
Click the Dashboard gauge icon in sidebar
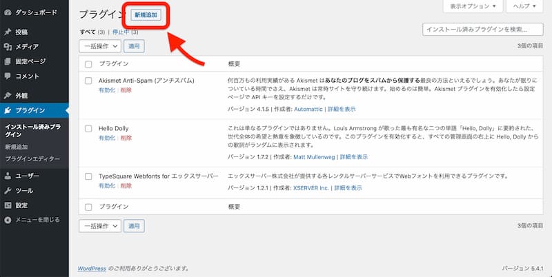point(8,12)
